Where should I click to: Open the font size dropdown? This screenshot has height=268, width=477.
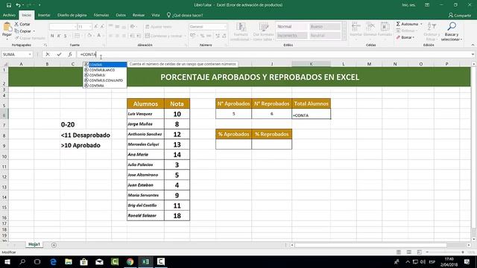pyautogui.click(x=90, y=27)
